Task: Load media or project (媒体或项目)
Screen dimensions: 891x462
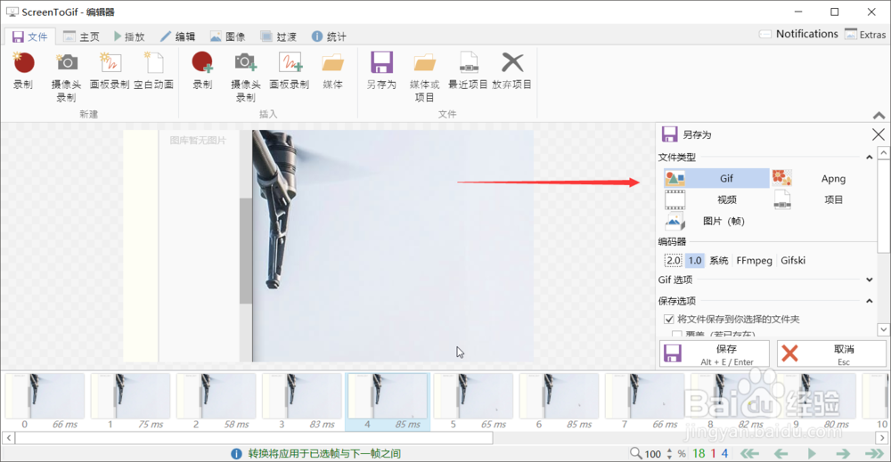Action: click(x=424, y=77)
